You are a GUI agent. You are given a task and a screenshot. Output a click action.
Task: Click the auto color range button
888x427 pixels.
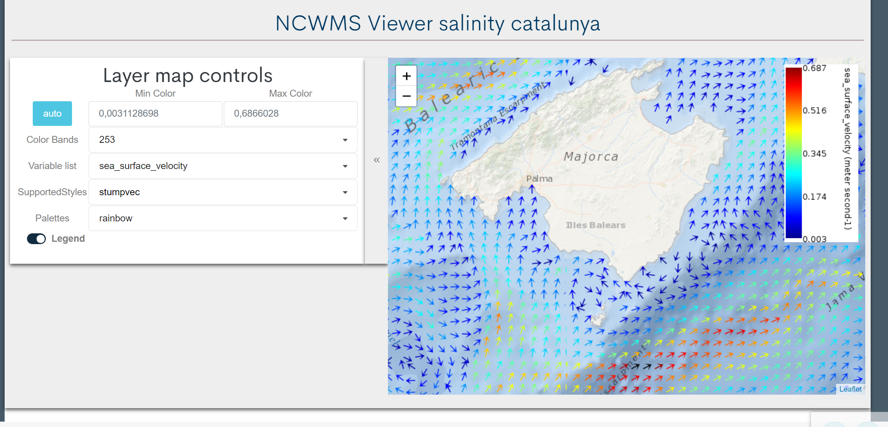click(x=52, y=114)
